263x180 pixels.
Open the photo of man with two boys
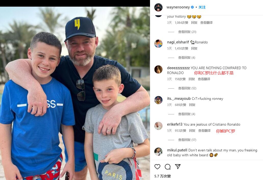(75, 93)
